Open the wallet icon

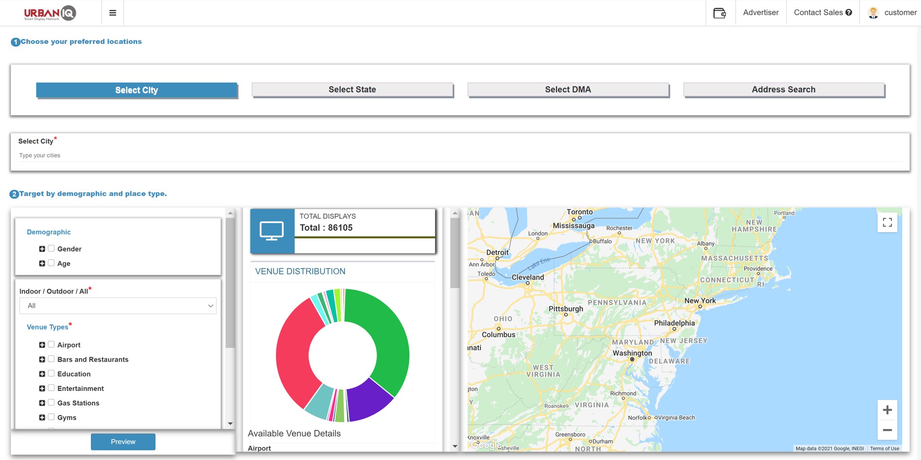719,13
